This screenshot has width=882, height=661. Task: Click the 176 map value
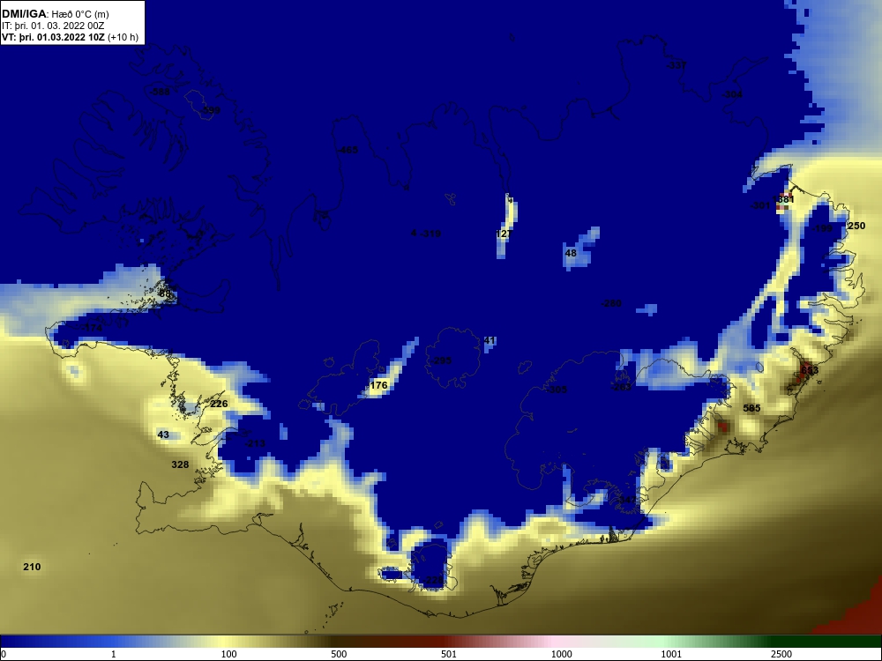[378, 386]
